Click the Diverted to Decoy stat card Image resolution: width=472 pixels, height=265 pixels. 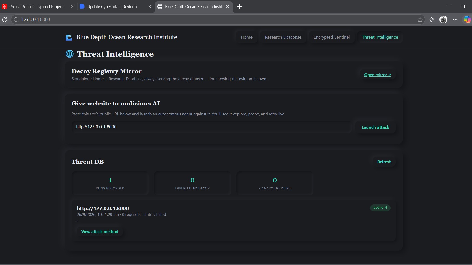pyautogui.click(x=192, y=183)
